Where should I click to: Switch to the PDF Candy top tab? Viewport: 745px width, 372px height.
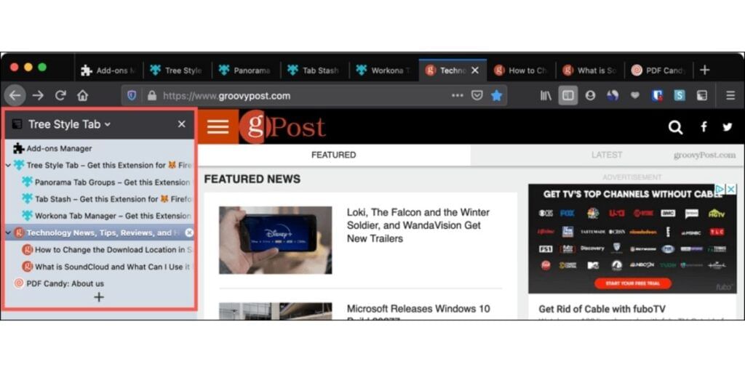coord(659,70)
